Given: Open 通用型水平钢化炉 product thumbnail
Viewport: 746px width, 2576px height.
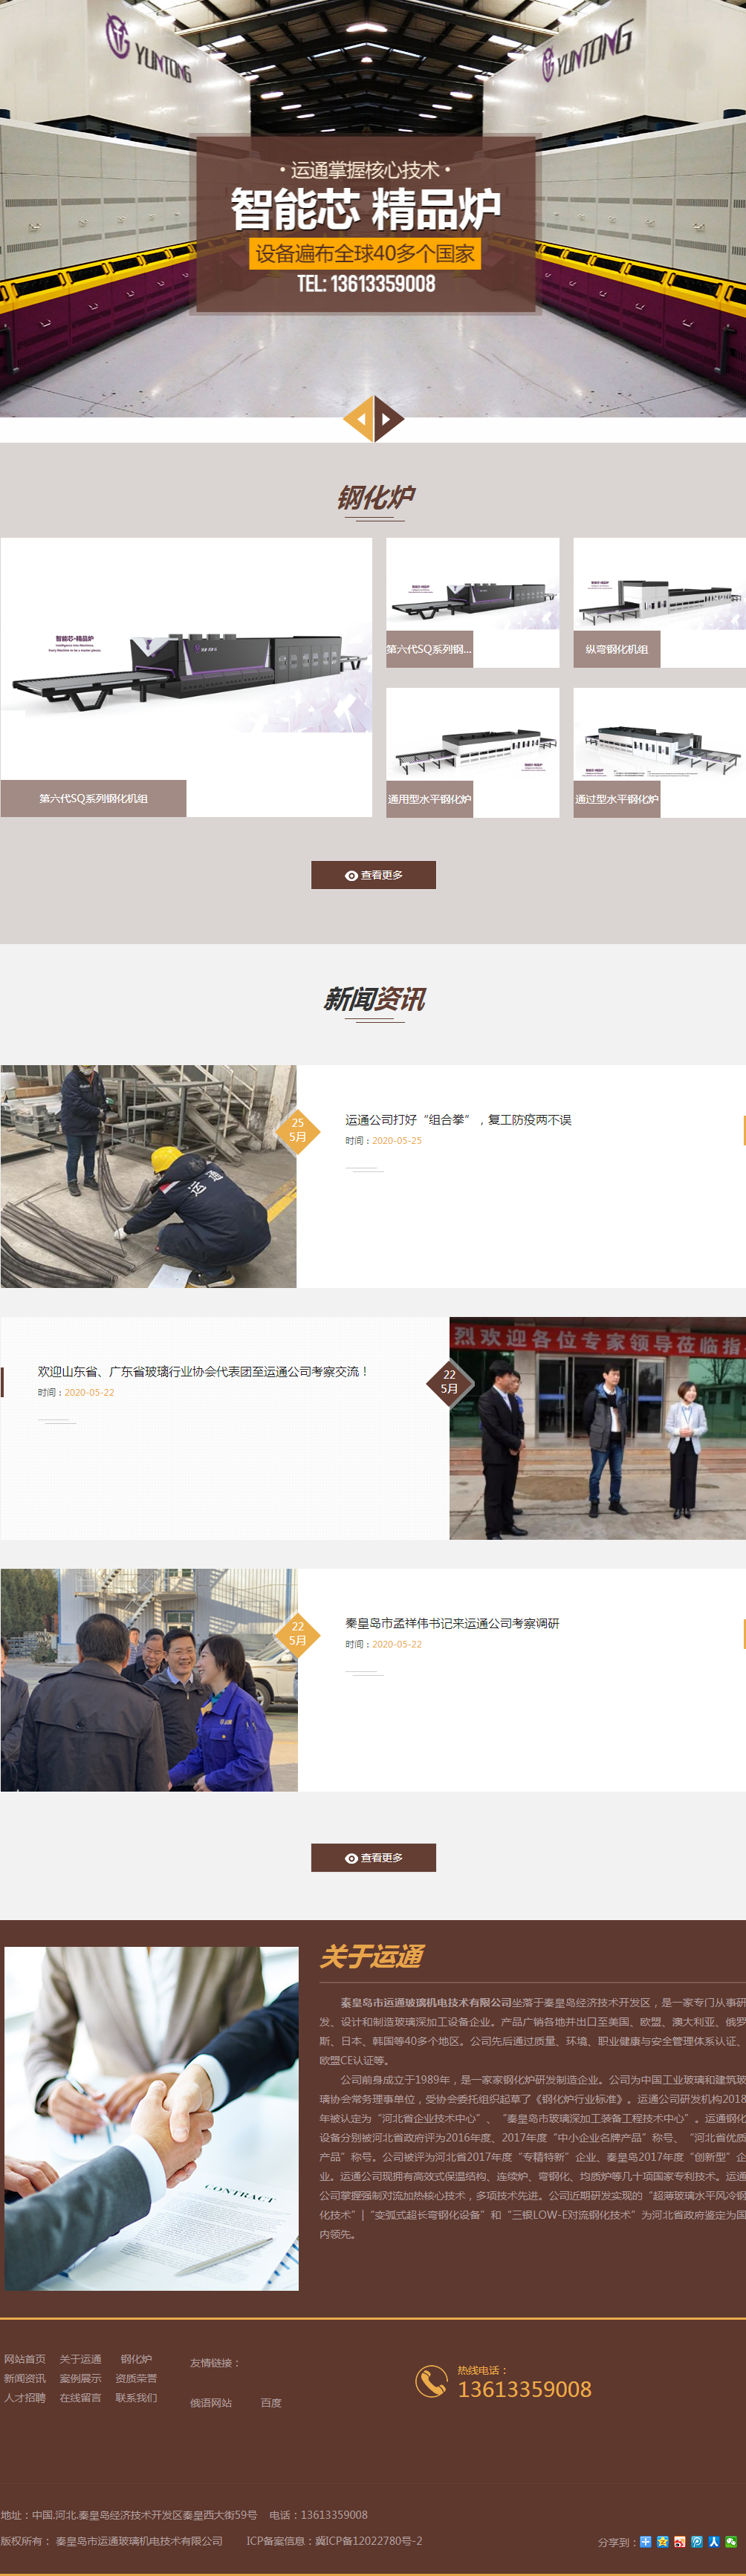Looking at the screenshot, I should coord(472,752).
